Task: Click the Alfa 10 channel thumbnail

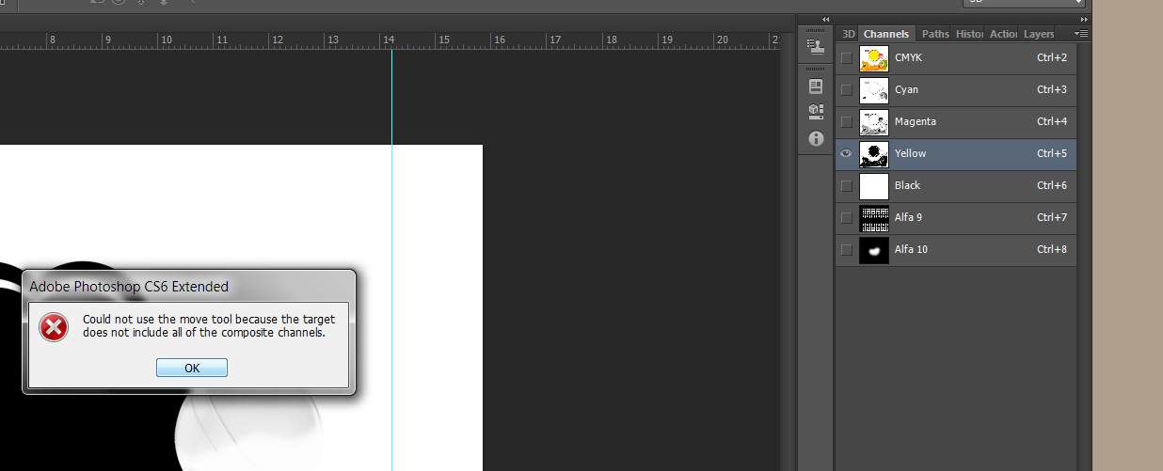Action: coord(874,250)
